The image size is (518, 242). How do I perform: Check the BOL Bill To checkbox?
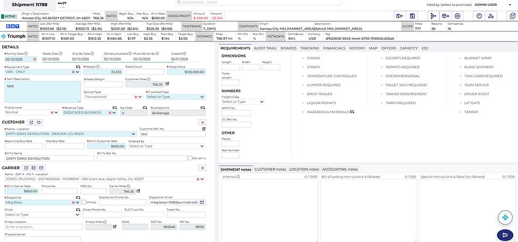point(190,158)
